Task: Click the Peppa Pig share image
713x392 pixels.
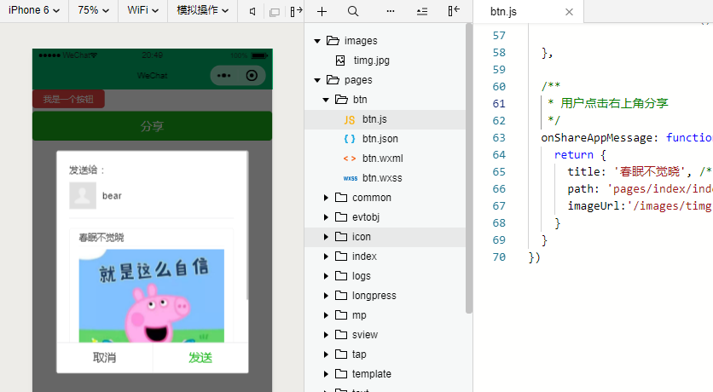Action: tap(152, 296)
